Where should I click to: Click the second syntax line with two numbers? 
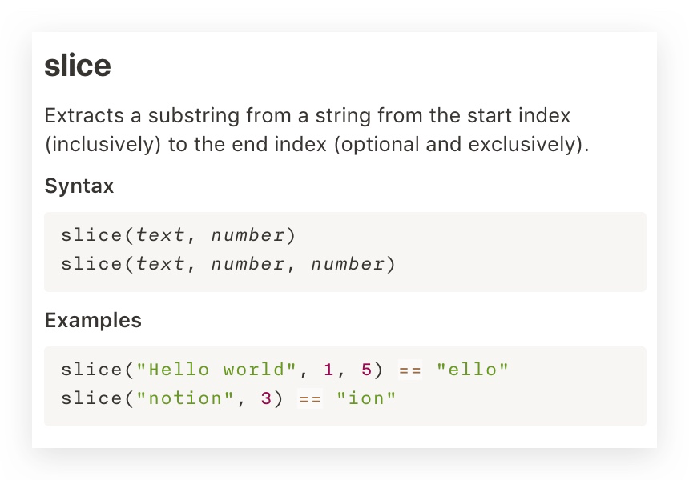[x=228, y=264]
